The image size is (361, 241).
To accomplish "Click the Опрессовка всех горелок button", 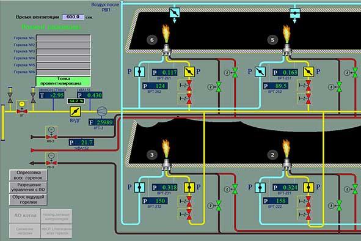I will coord(28,176).
